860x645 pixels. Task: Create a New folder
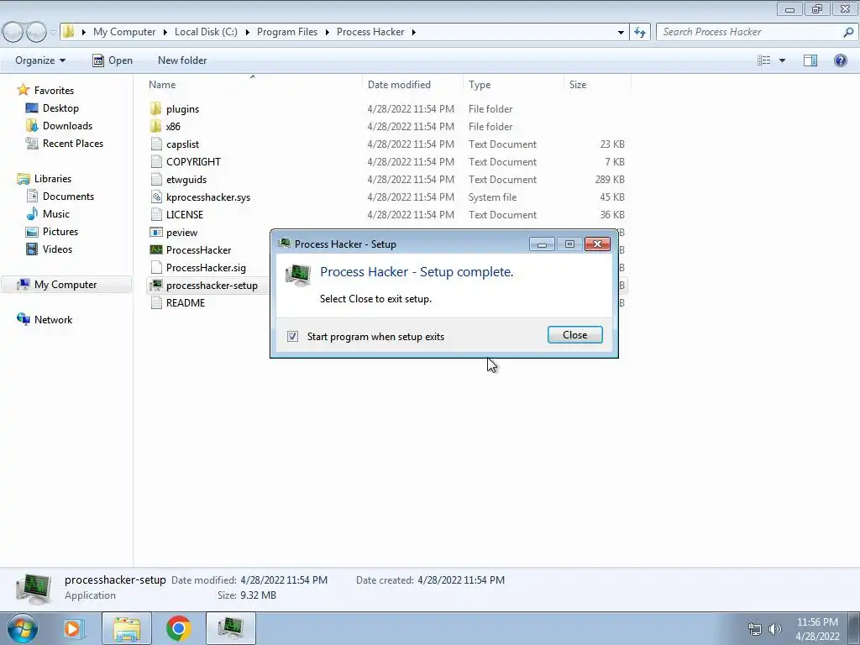182,60
